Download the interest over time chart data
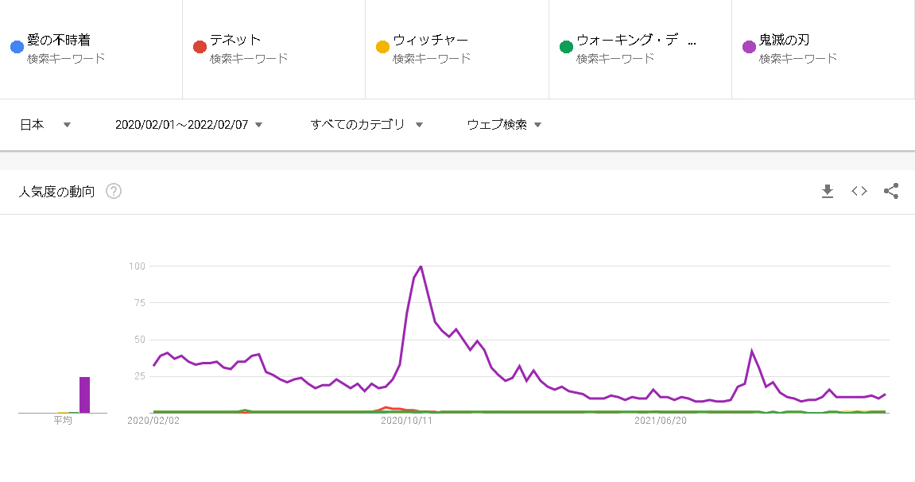 coord(828,191)
